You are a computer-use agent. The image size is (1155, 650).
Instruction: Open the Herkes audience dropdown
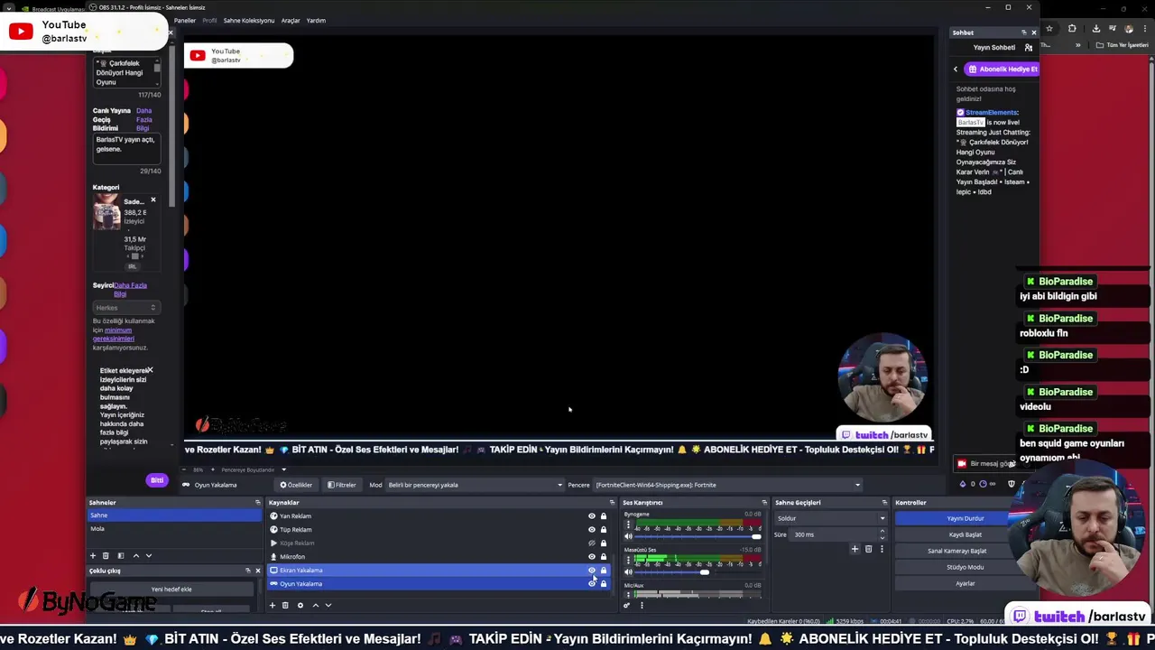[126, 308]
